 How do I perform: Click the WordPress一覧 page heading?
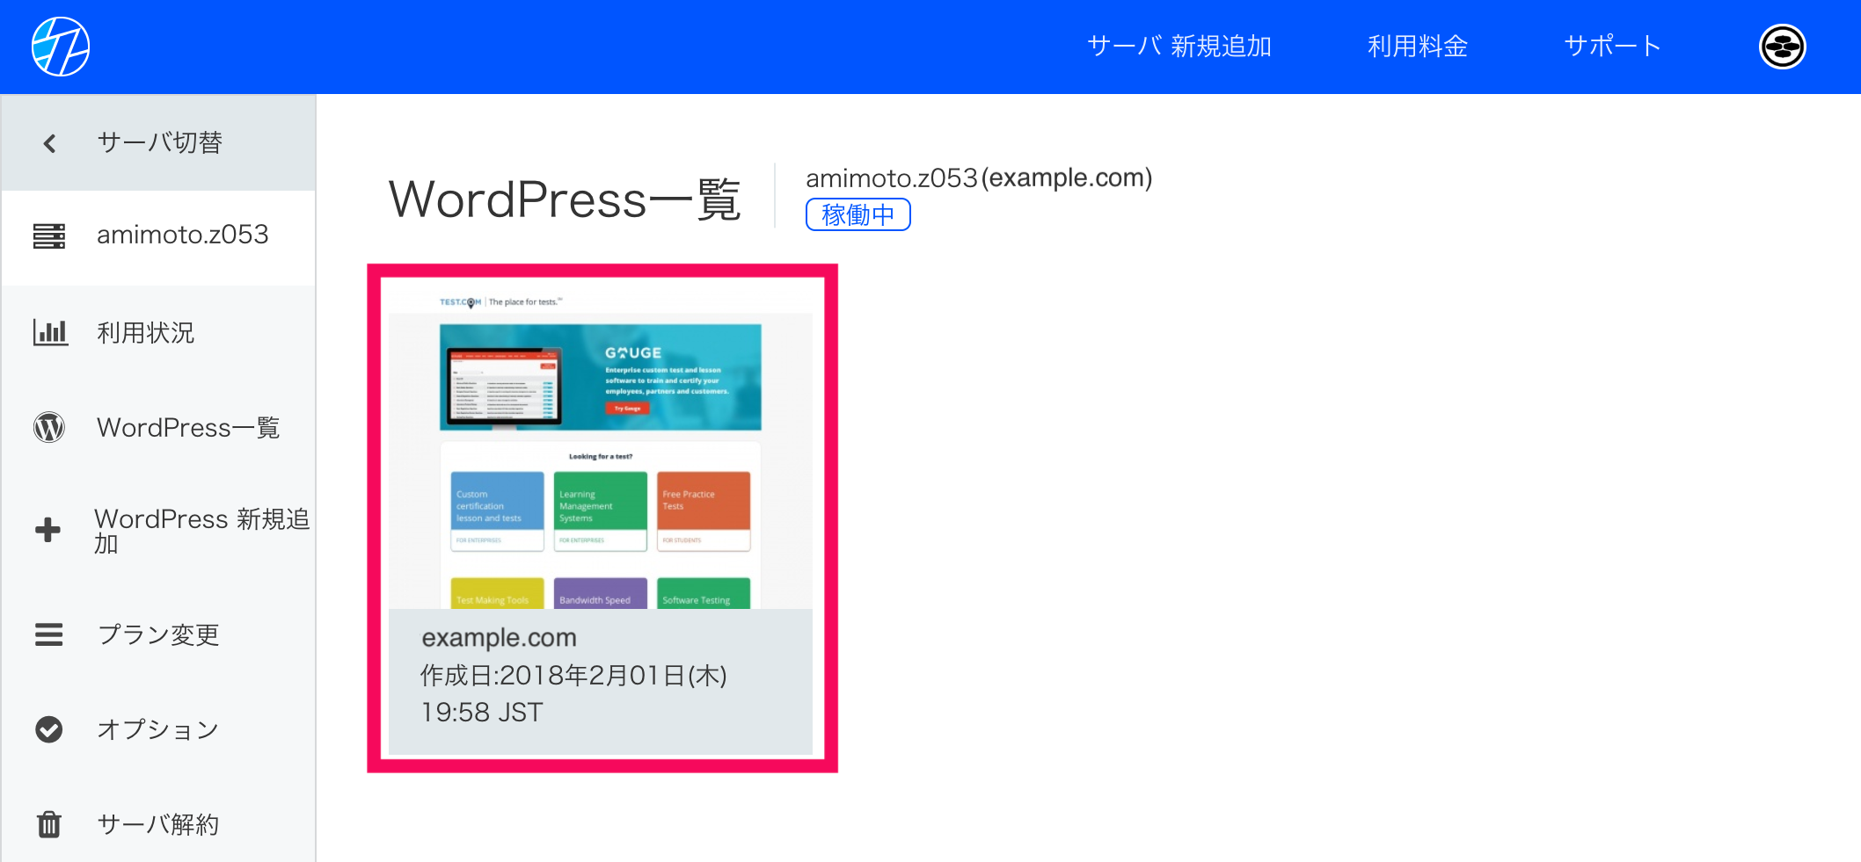(566, 199)
